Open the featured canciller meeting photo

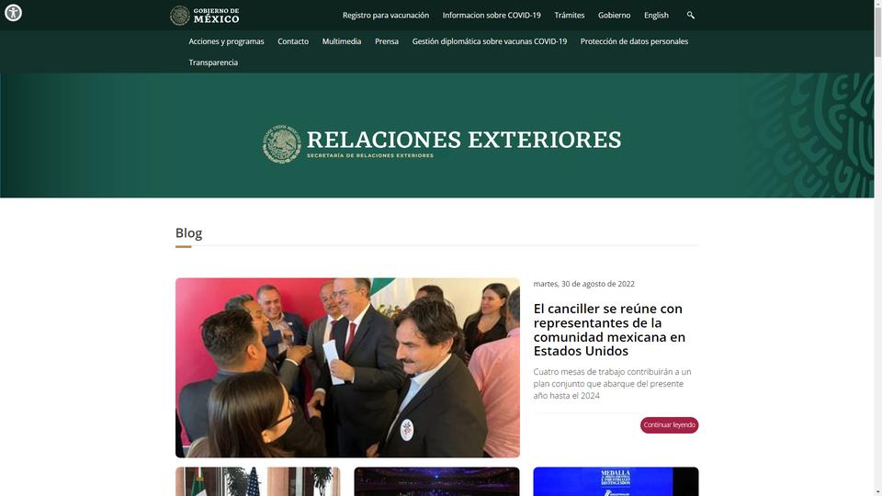pyautogui.click(x=347, y=367)
